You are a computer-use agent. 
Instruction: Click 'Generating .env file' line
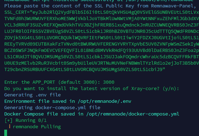pos(32,95)
